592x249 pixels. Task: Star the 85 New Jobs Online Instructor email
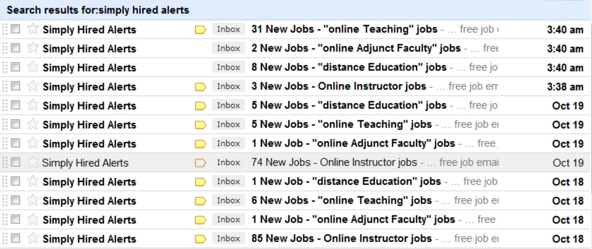tap(32, 239)
